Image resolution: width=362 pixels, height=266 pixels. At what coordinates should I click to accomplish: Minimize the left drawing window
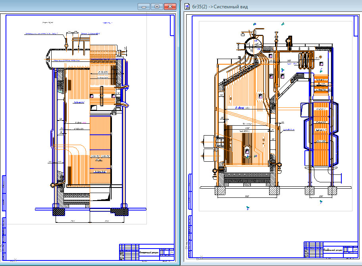pos(144,6)
